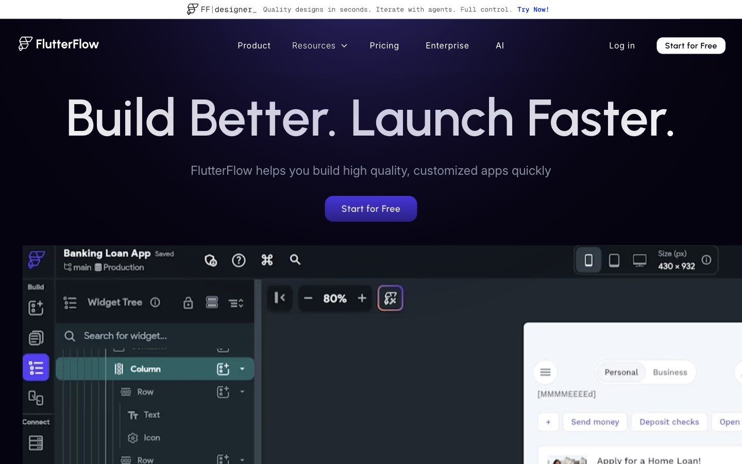Click the Widget Tree list icon
The image size is (742, 464).
pos(70,303)
